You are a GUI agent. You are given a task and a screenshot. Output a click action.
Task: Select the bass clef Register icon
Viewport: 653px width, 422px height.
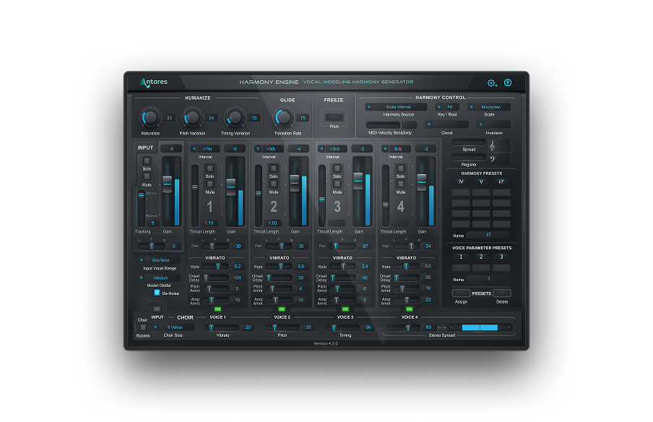(x=493, y=158)
